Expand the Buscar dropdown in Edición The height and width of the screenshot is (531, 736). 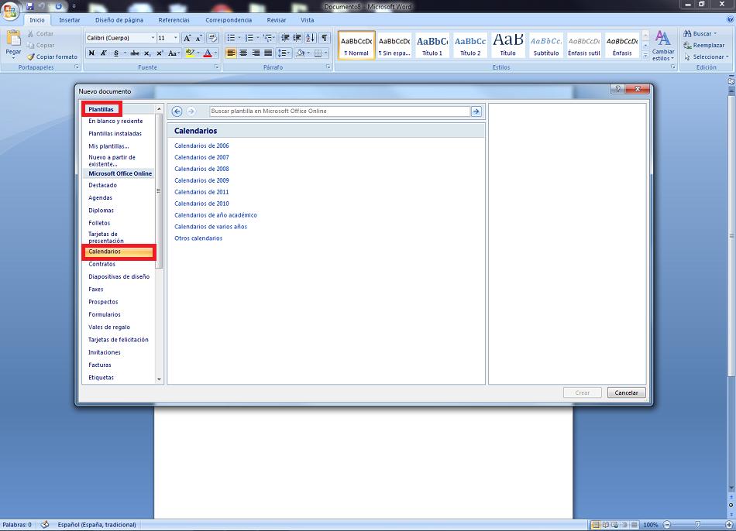click(715, 34)
